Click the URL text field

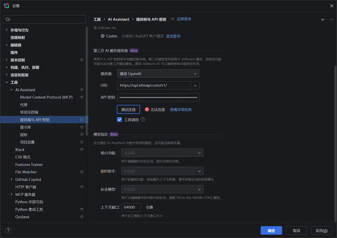pos(154,86)
